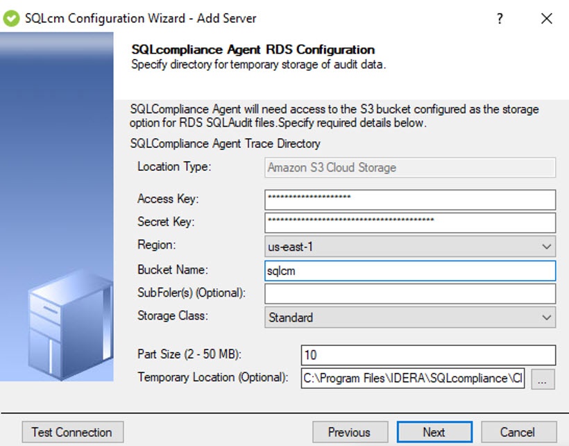
Task: Click the Part Size field showing 10
Action: click(428, 355)
